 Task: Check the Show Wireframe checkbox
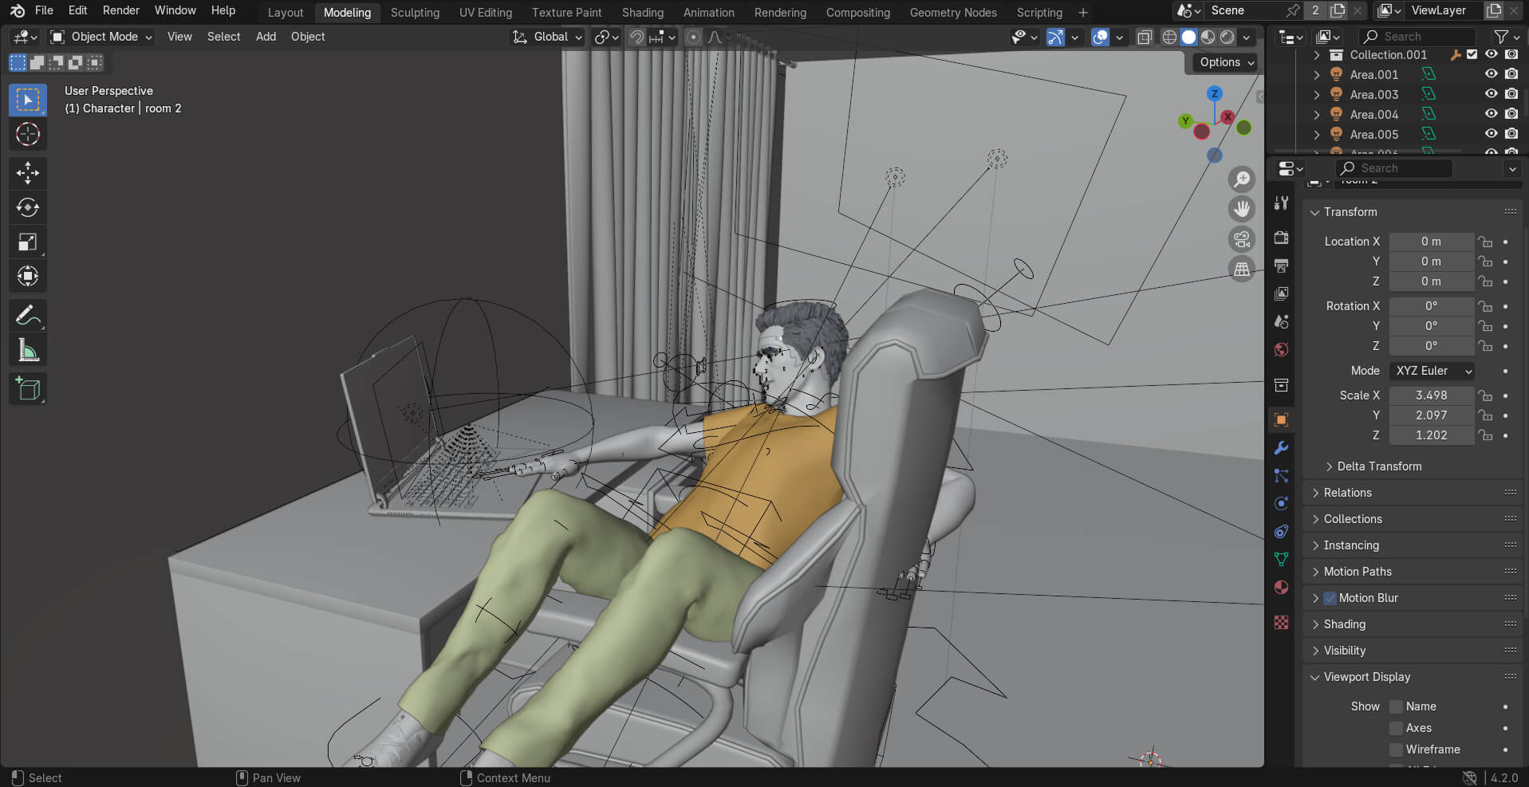[1396, 750]
